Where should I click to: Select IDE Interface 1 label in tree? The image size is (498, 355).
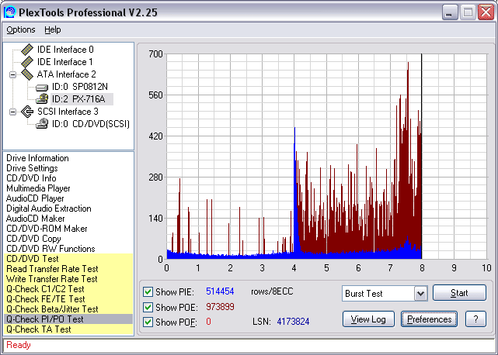coord(64,62)
